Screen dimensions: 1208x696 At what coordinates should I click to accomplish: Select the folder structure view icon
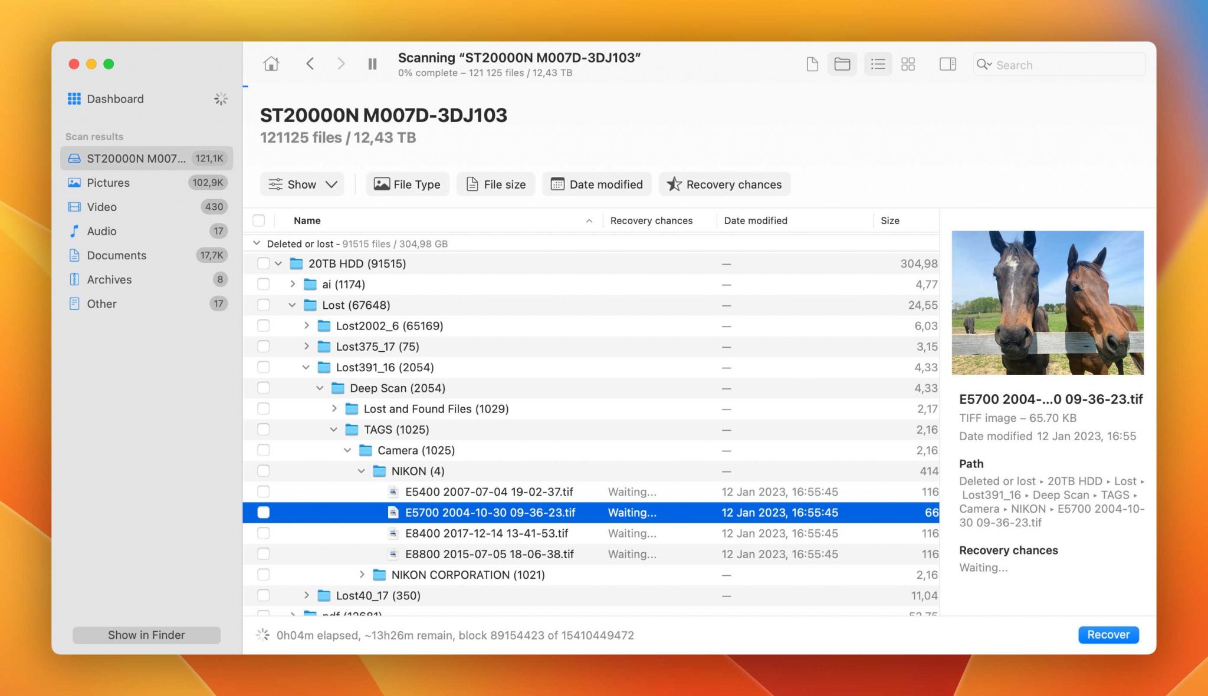(x=842, y=64)
